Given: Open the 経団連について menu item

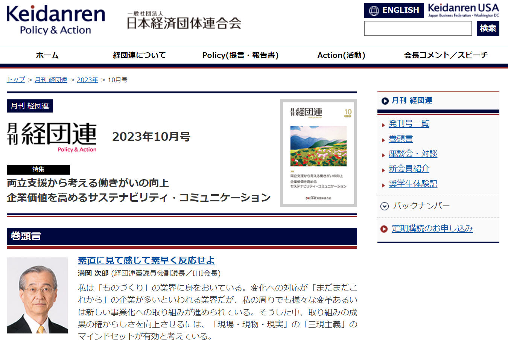Looking at the screenshot, I should [x=139, y=55].
